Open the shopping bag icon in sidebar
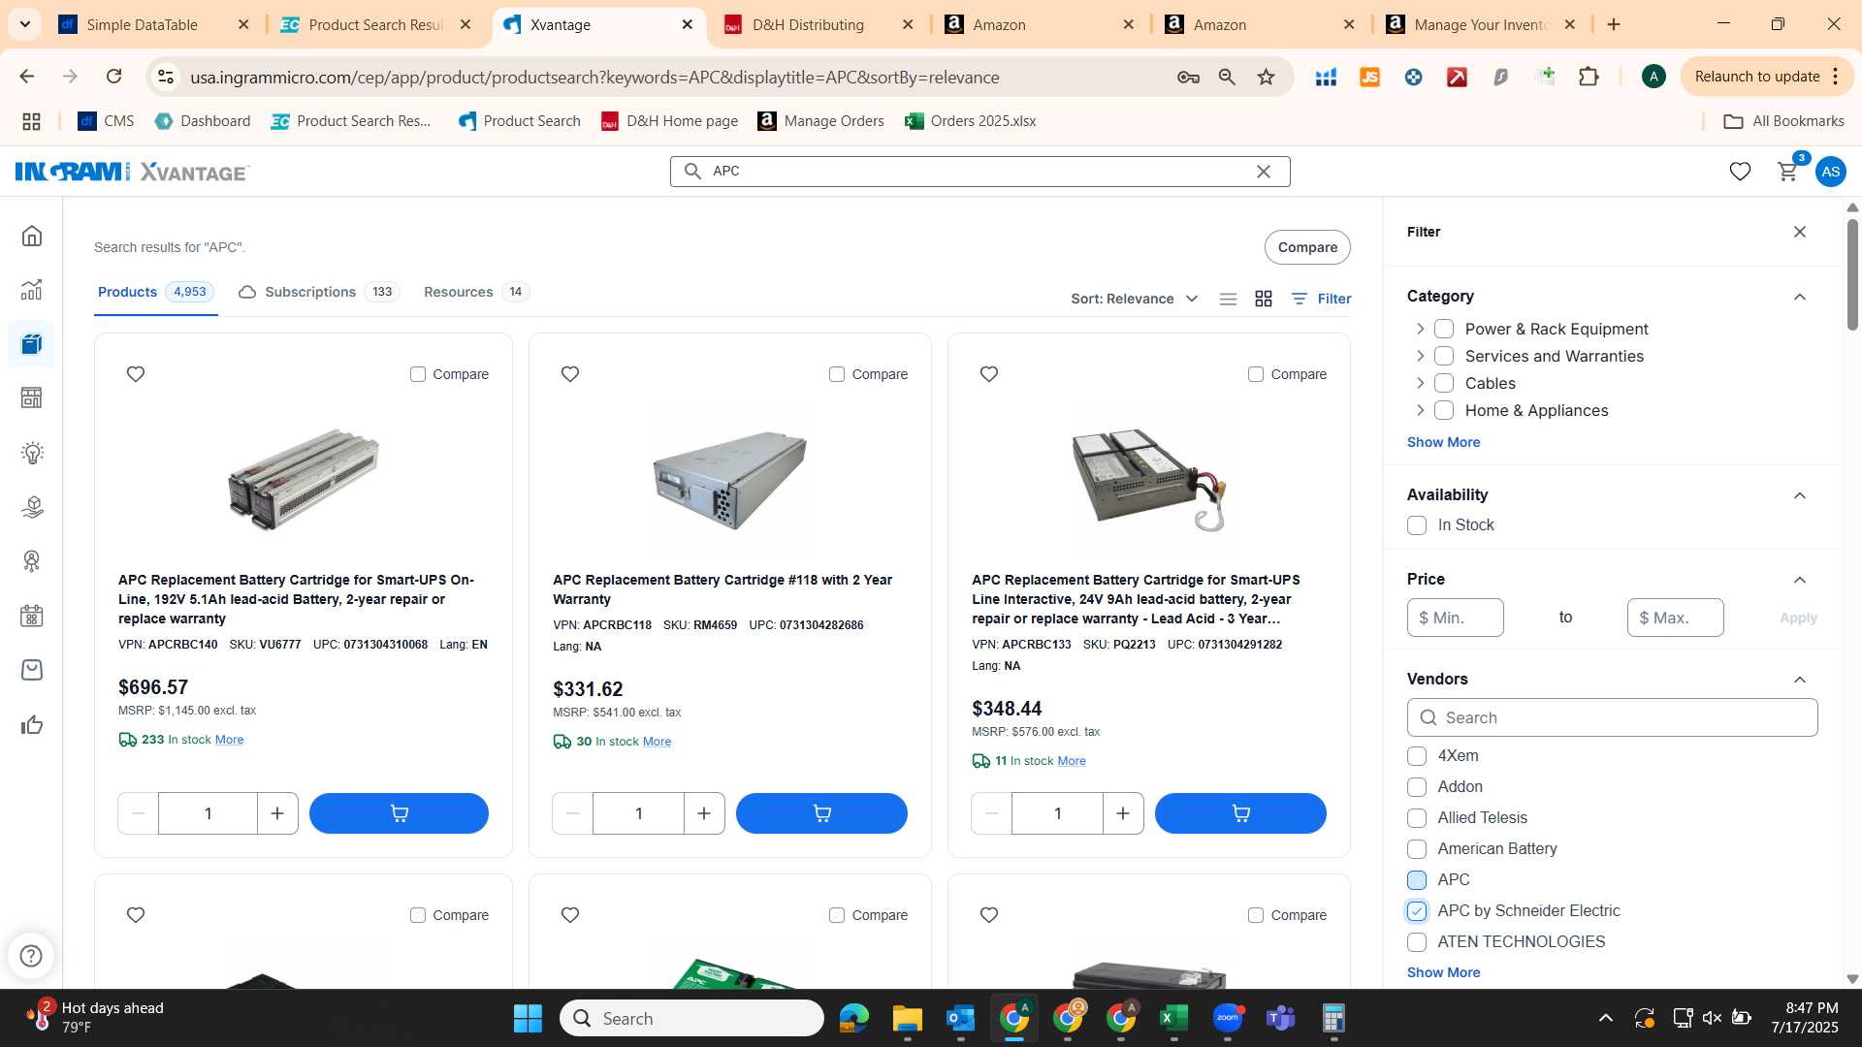This screenshot has height=1047, width=1862. pos(32,670)
